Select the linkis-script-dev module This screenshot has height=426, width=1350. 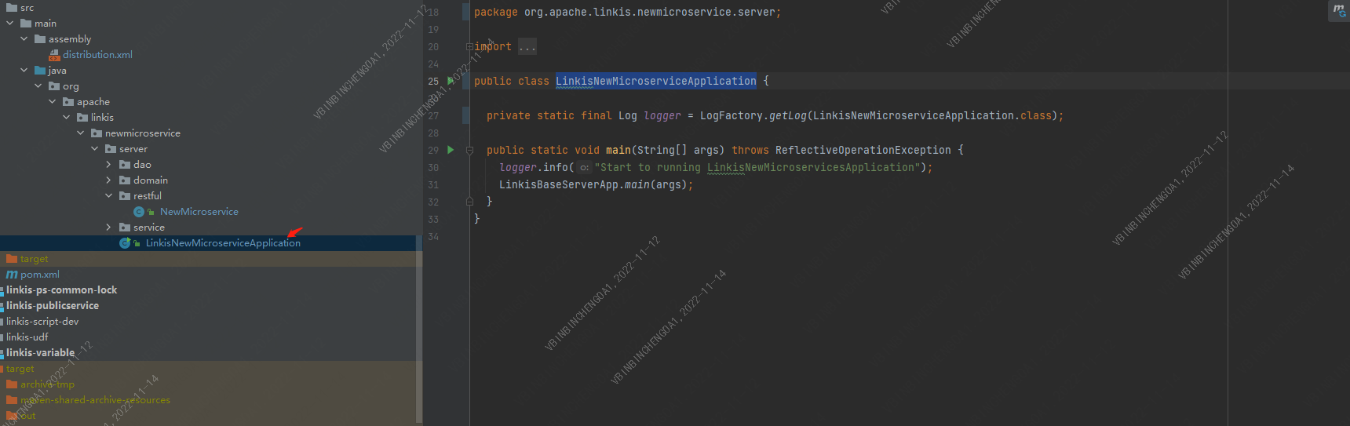[42, 322]
